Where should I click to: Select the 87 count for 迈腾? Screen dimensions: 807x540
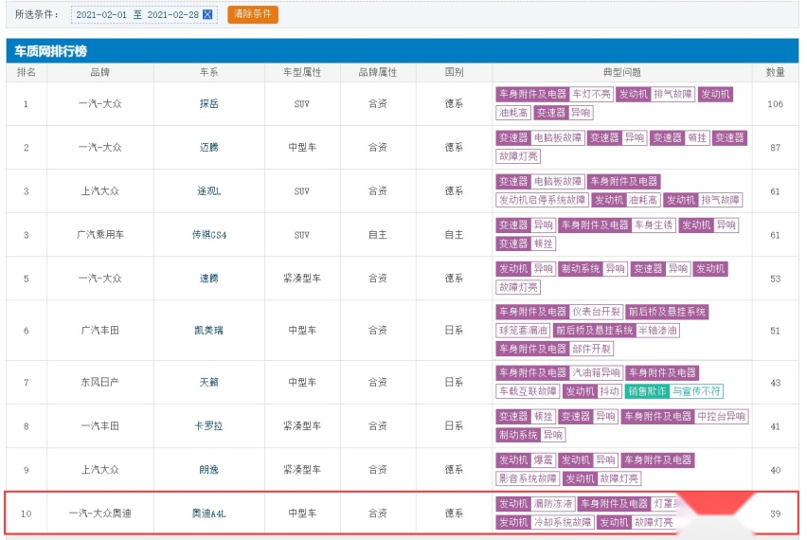tap(775, 148)
